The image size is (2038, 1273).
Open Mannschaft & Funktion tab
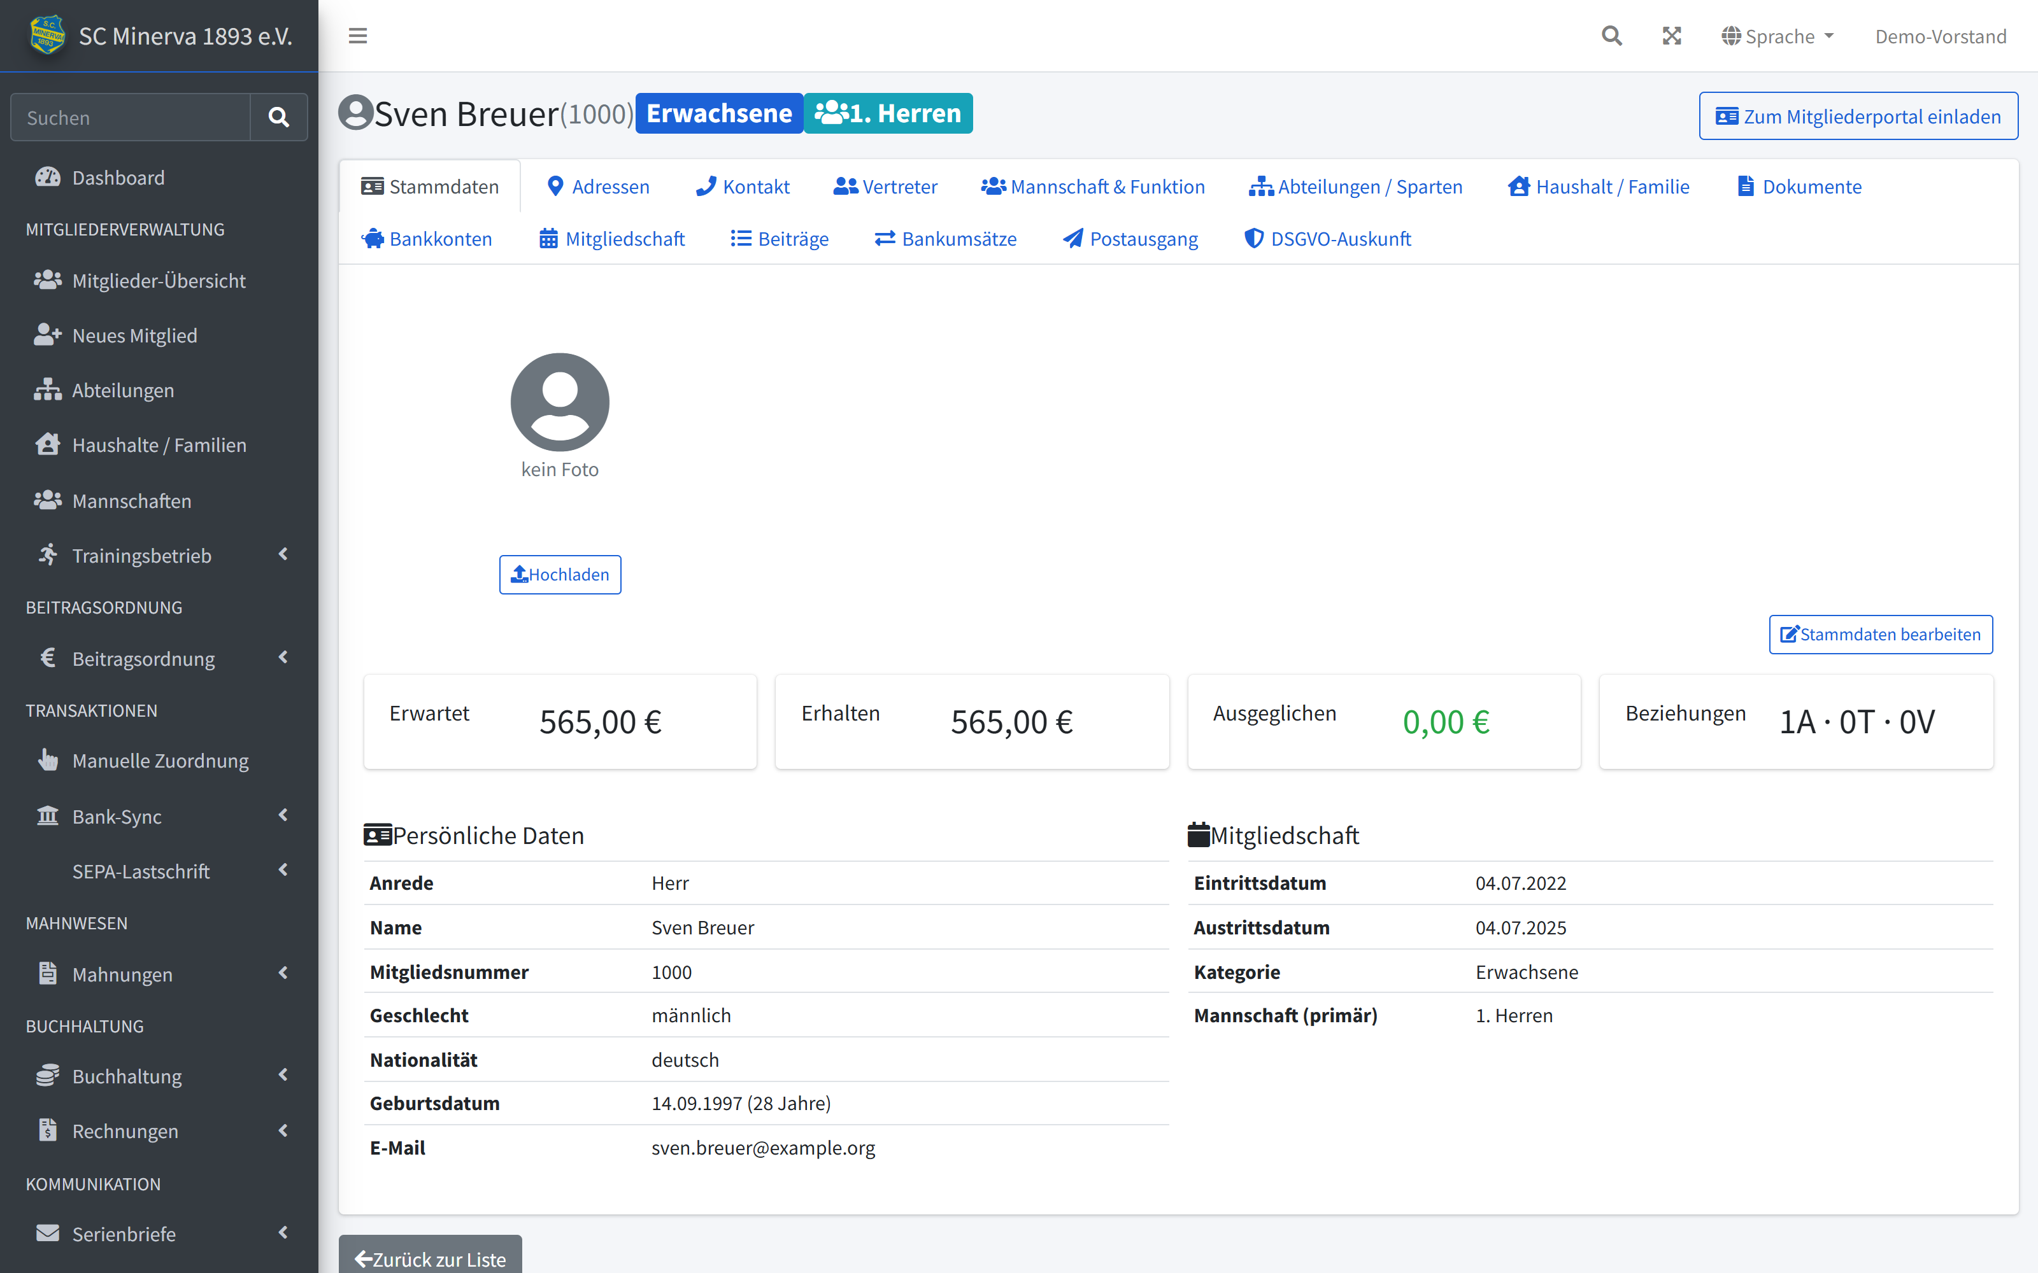(1093, 186)
